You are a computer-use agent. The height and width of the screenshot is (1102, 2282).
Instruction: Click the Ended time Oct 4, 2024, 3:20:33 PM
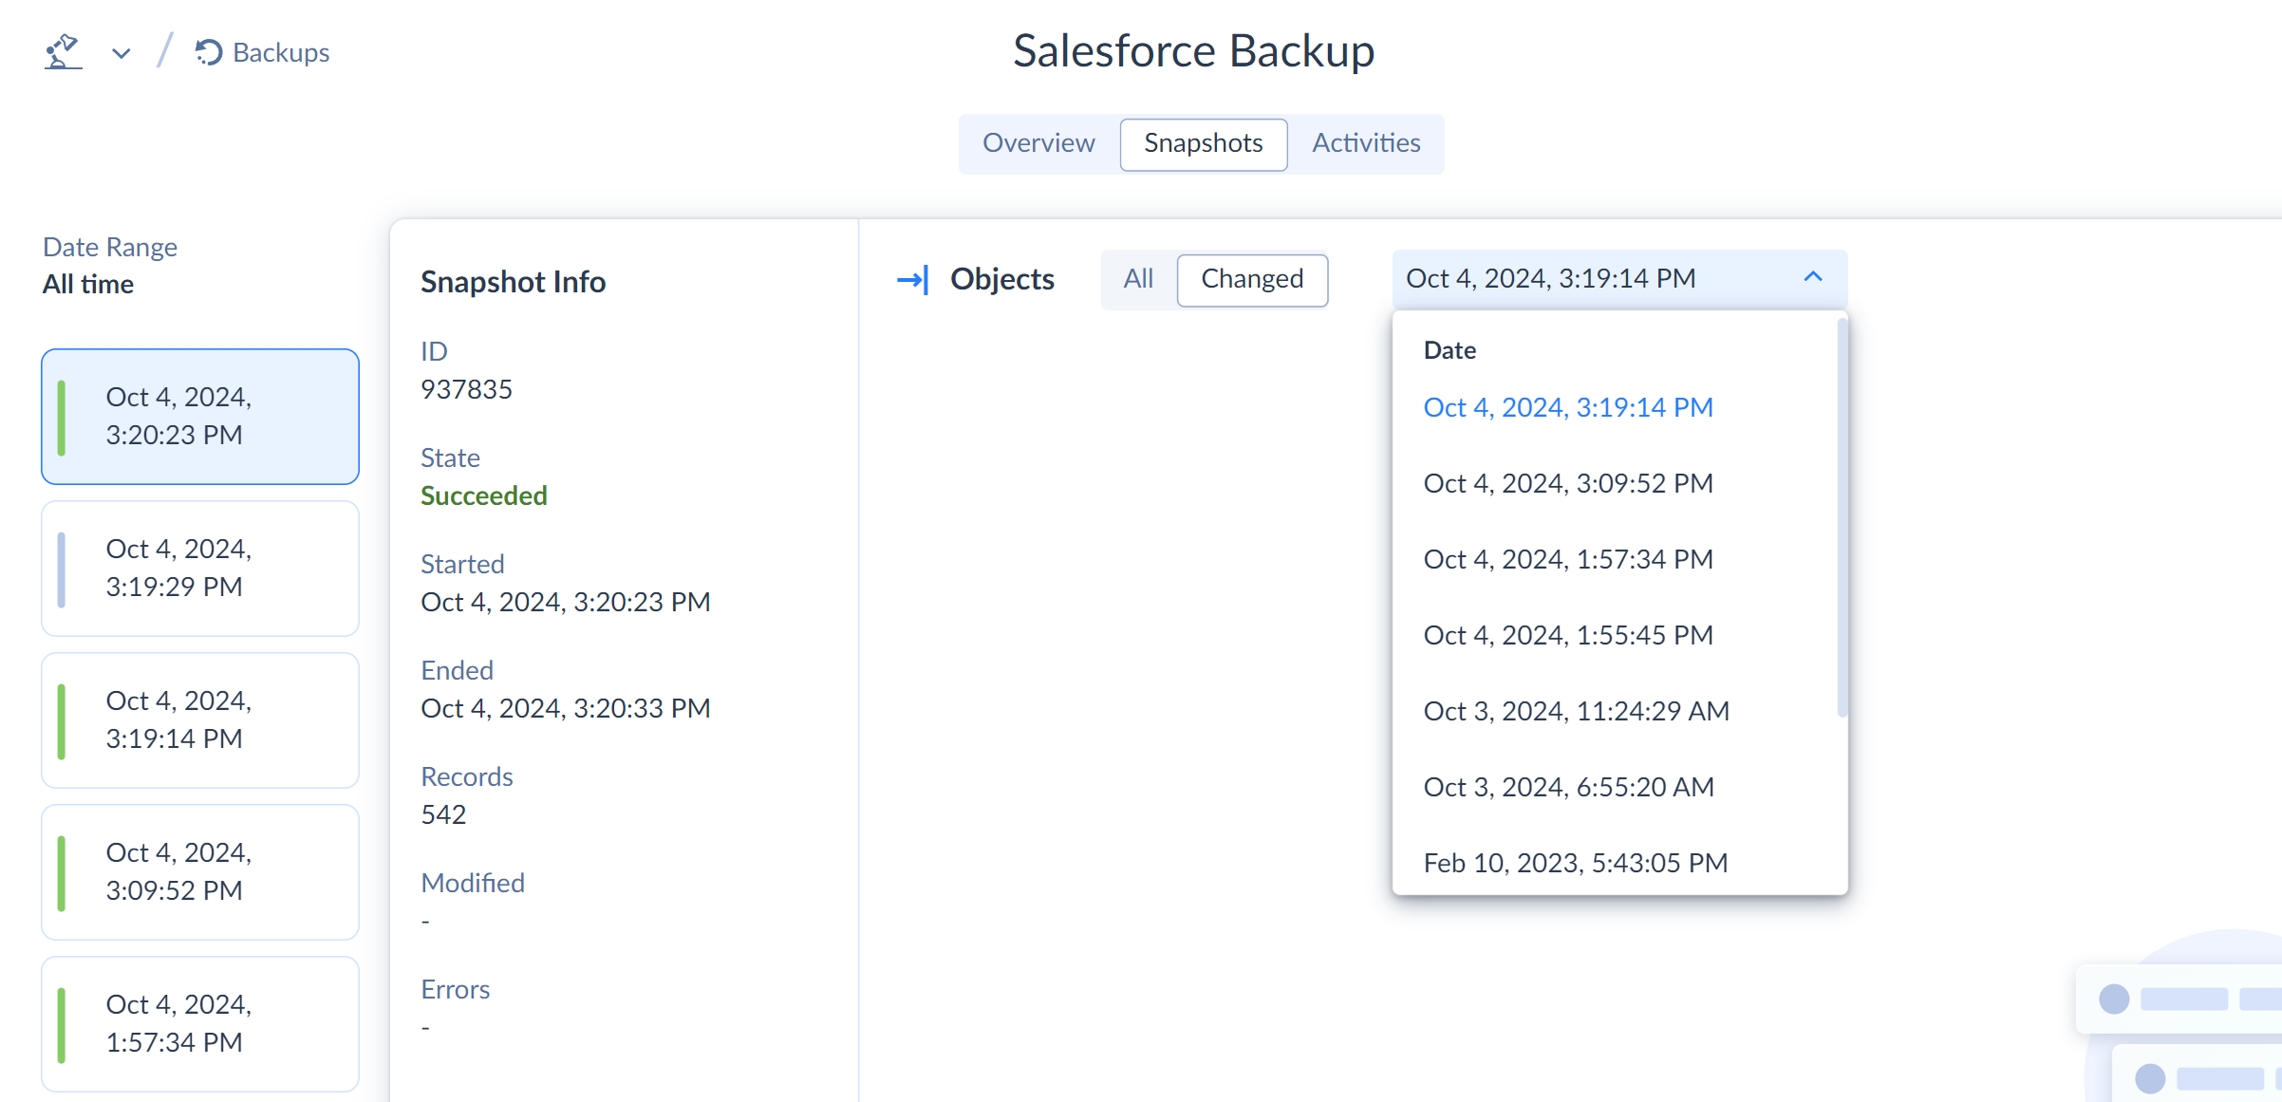tap(566, 709)
